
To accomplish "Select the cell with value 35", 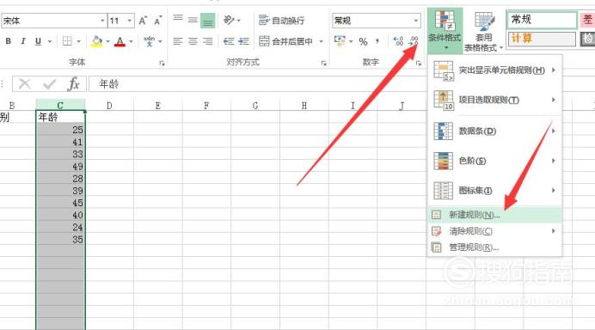I will [x=60, y=240].
